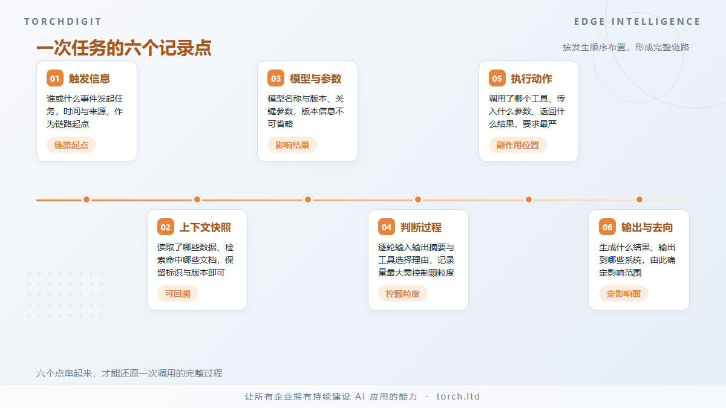
Task: Click the 执行动作 card heading
Action: pos(532,79)
